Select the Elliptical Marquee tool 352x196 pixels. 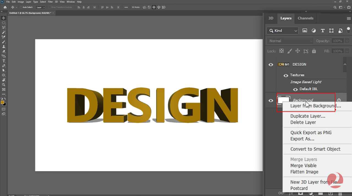tap(4, 23)
